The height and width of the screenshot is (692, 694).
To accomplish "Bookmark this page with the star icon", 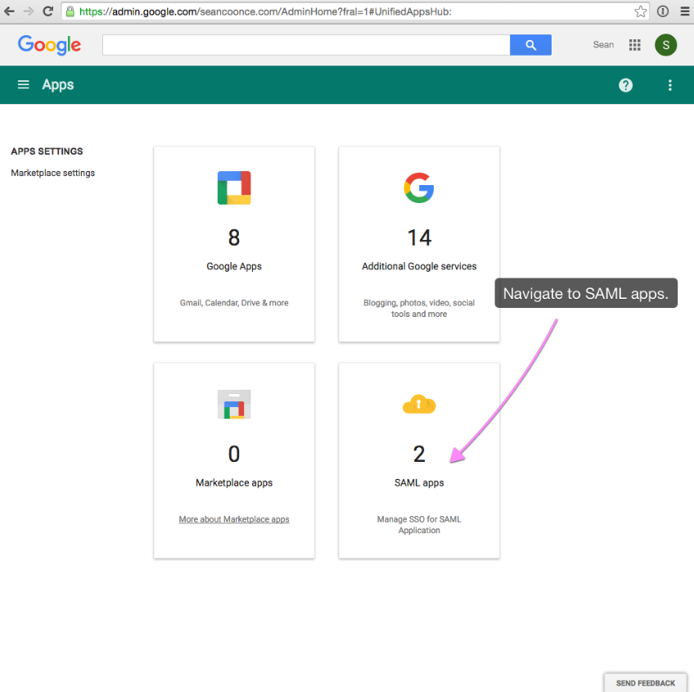I will coord(640,11).
